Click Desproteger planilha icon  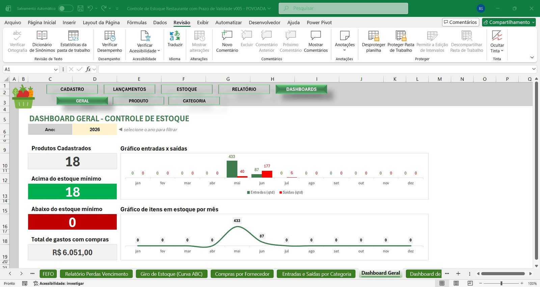pyautogui.click(x=374, y=35)
